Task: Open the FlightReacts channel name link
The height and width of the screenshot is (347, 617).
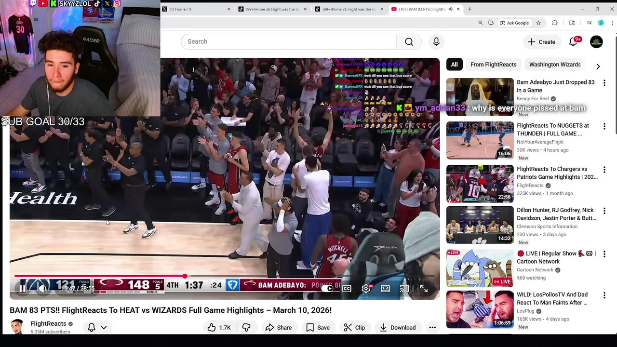Action: (48, 324)
